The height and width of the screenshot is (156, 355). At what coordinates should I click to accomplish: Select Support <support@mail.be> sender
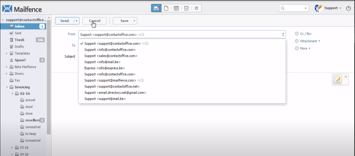point(182,99)
